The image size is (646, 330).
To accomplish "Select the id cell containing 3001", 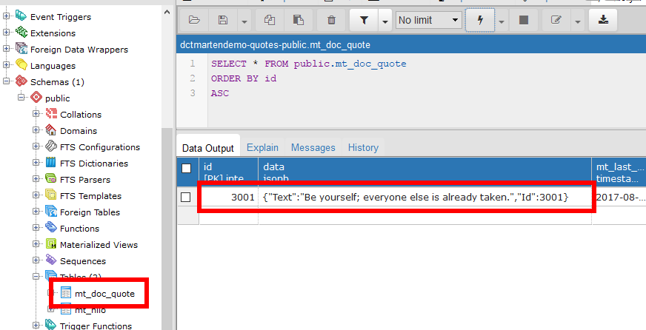I will [x=229, y=197].
